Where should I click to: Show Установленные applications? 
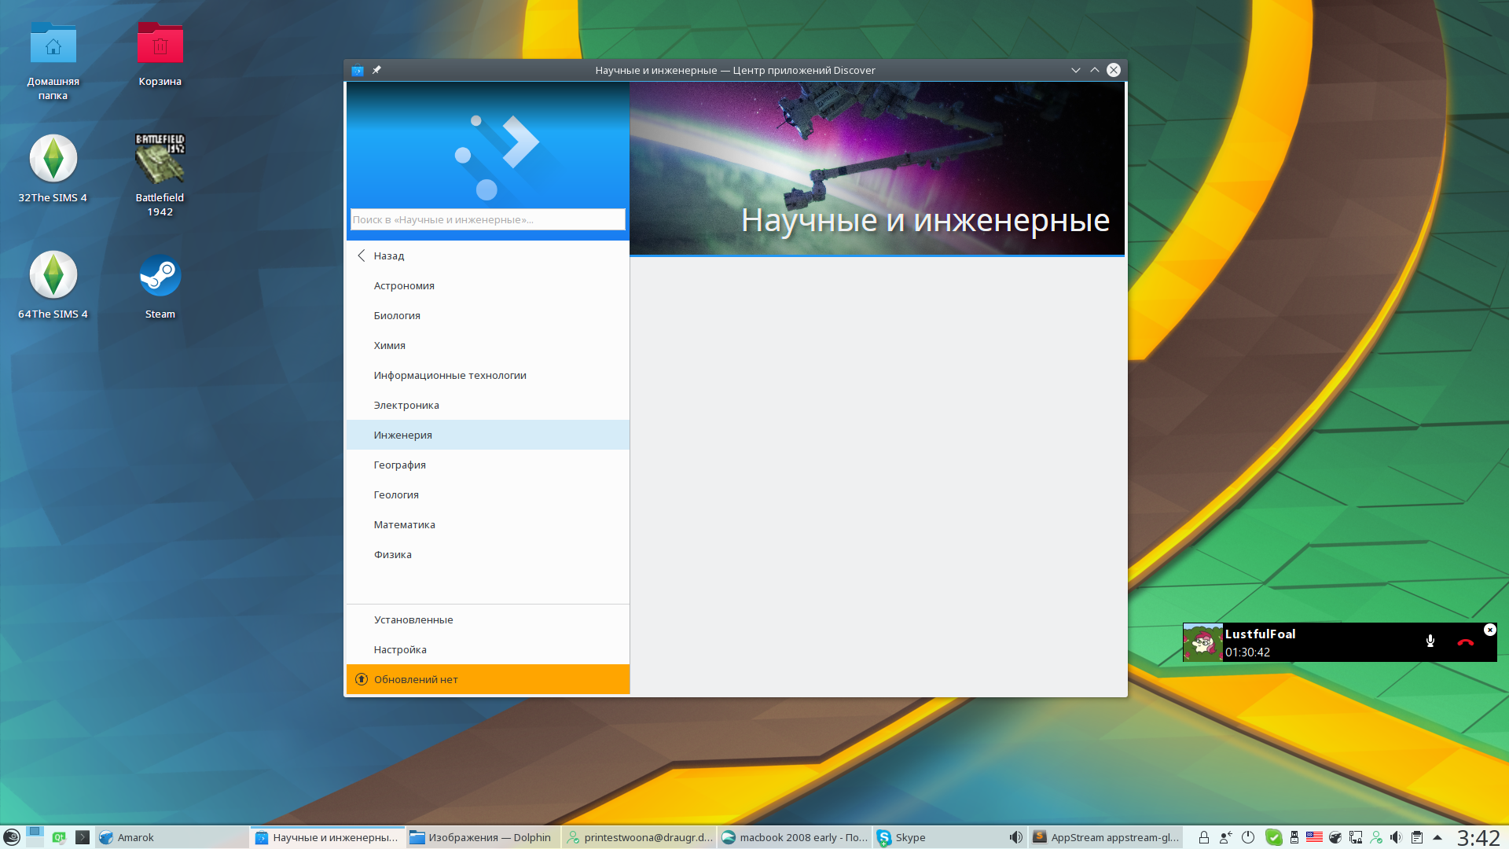[x=487, y=619]
